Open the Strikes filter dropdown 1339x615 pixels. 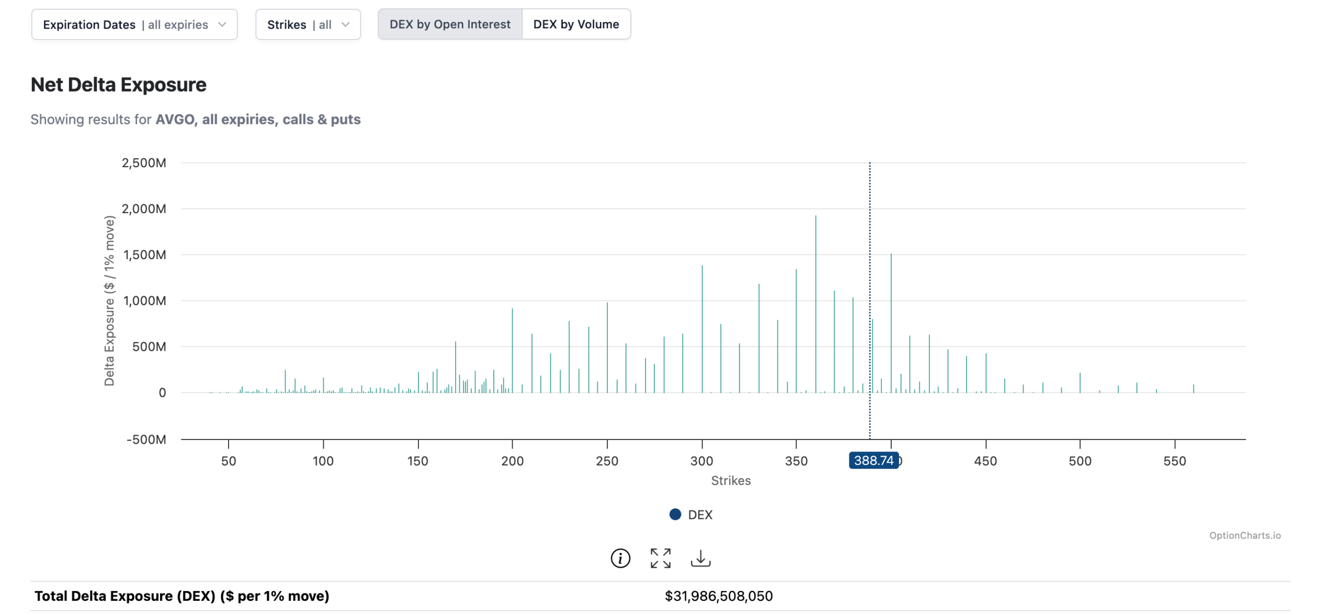308,25
